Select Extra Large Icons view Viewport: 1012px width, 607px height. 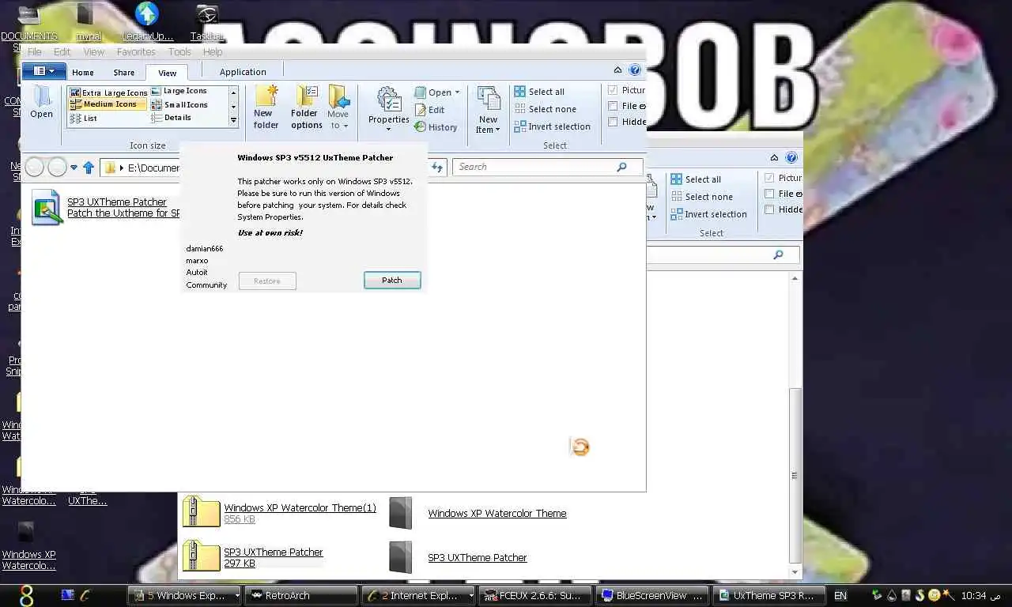point(108,92)
